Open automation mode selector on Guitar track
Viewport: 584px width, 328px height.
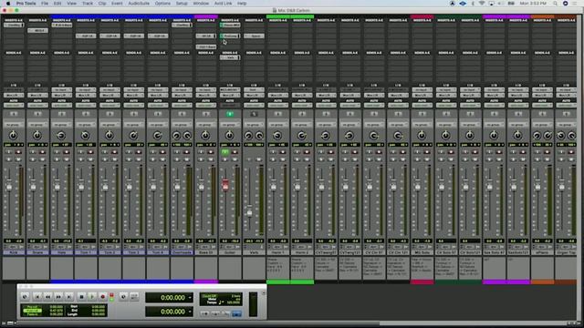230,106
